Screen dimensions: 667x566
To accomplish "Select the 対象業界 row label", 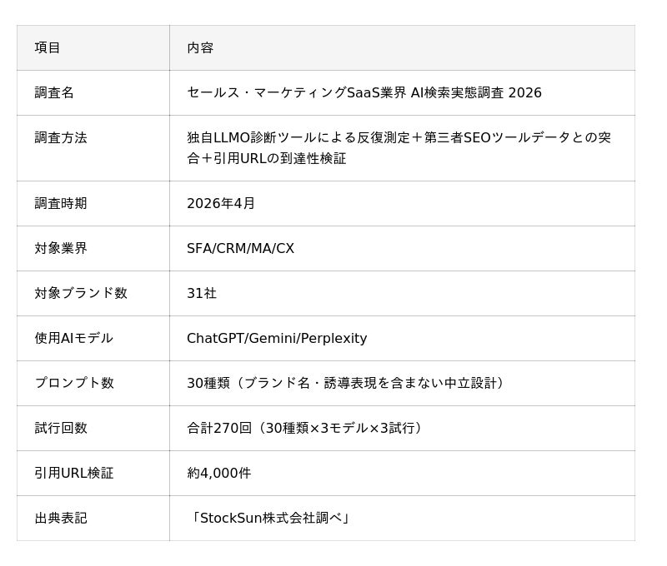I will pyautogui.click(x=61, y=248).
